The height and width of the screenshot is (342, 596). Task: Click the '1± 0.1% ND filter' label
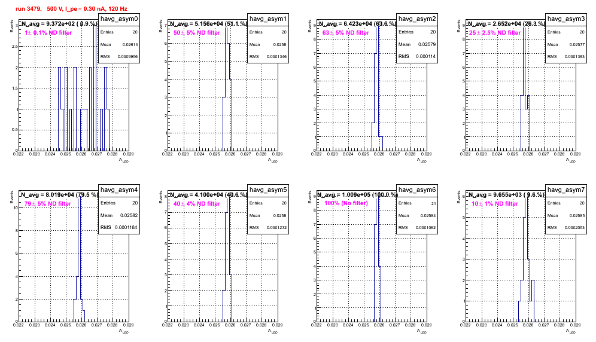pyautogui.click(x=48, y=33)
